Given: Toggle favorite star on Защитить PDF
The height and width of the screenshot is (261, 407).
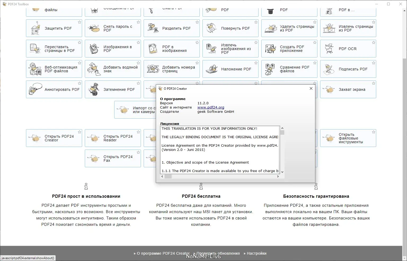Looking at the screenshot, I should pyautogui.click(x=79, y=22).
